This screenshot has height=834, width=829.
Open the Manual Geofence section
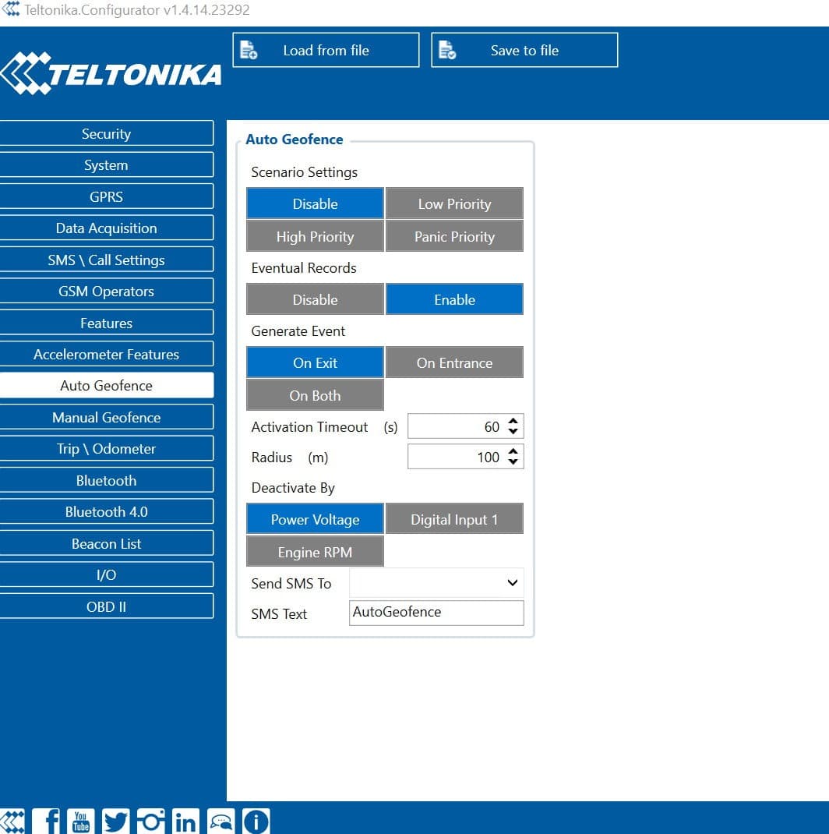106,417
